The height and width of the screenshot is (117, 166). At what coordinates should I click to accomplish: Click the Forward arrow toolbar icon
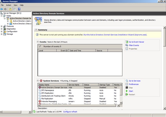[5, 9]
